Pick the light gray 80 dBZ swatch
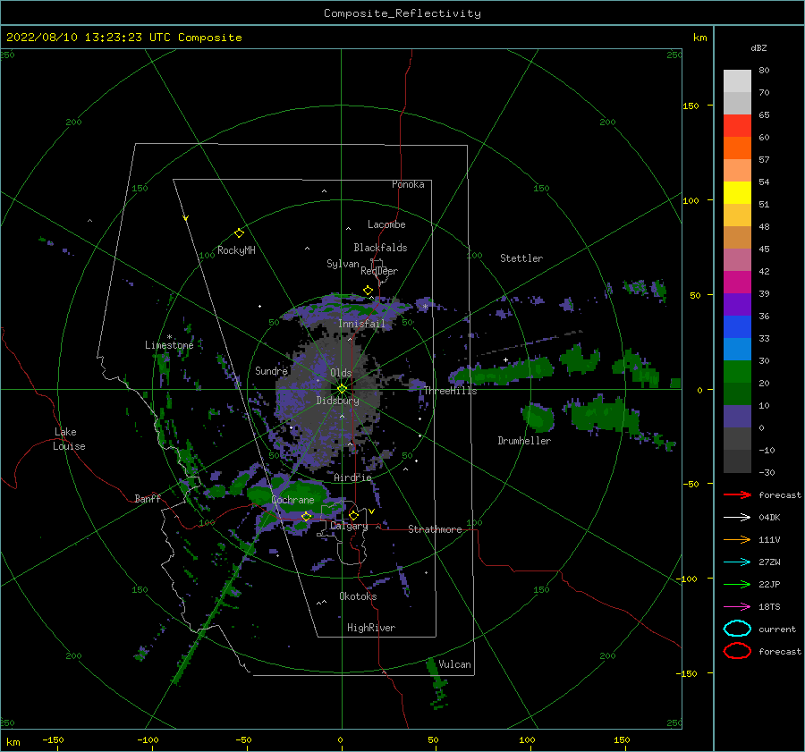The width and height of the screenshot is (805, 752). [737, 81]
